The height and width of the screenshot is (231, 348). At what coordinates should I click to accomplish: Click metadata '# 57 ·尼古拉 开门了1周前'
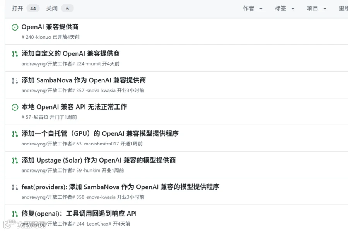[49, 117]
